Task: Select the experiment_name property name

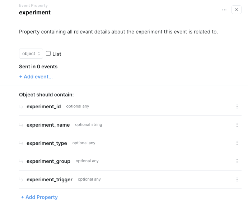Action: 48,125
